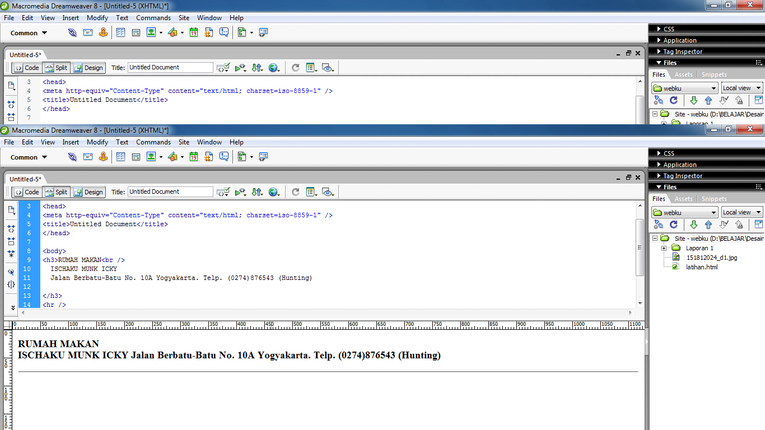Open File Management in lower window toolbar
765x430 pixels.
tap(257, 192)
